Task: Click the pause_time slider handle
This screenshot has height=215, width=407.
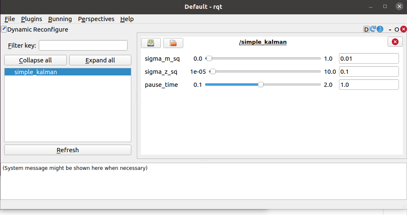Action: 260,84
